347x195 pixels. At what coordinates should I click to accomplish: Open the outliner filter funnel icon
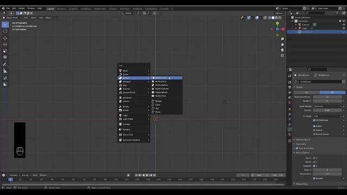click(337, 13)
